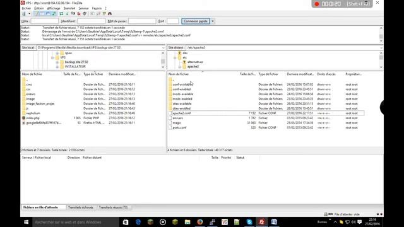The width and height of the screenshot is (404, 227).
Task: Toggle directory comparison icon
Action: coord(98,14)
